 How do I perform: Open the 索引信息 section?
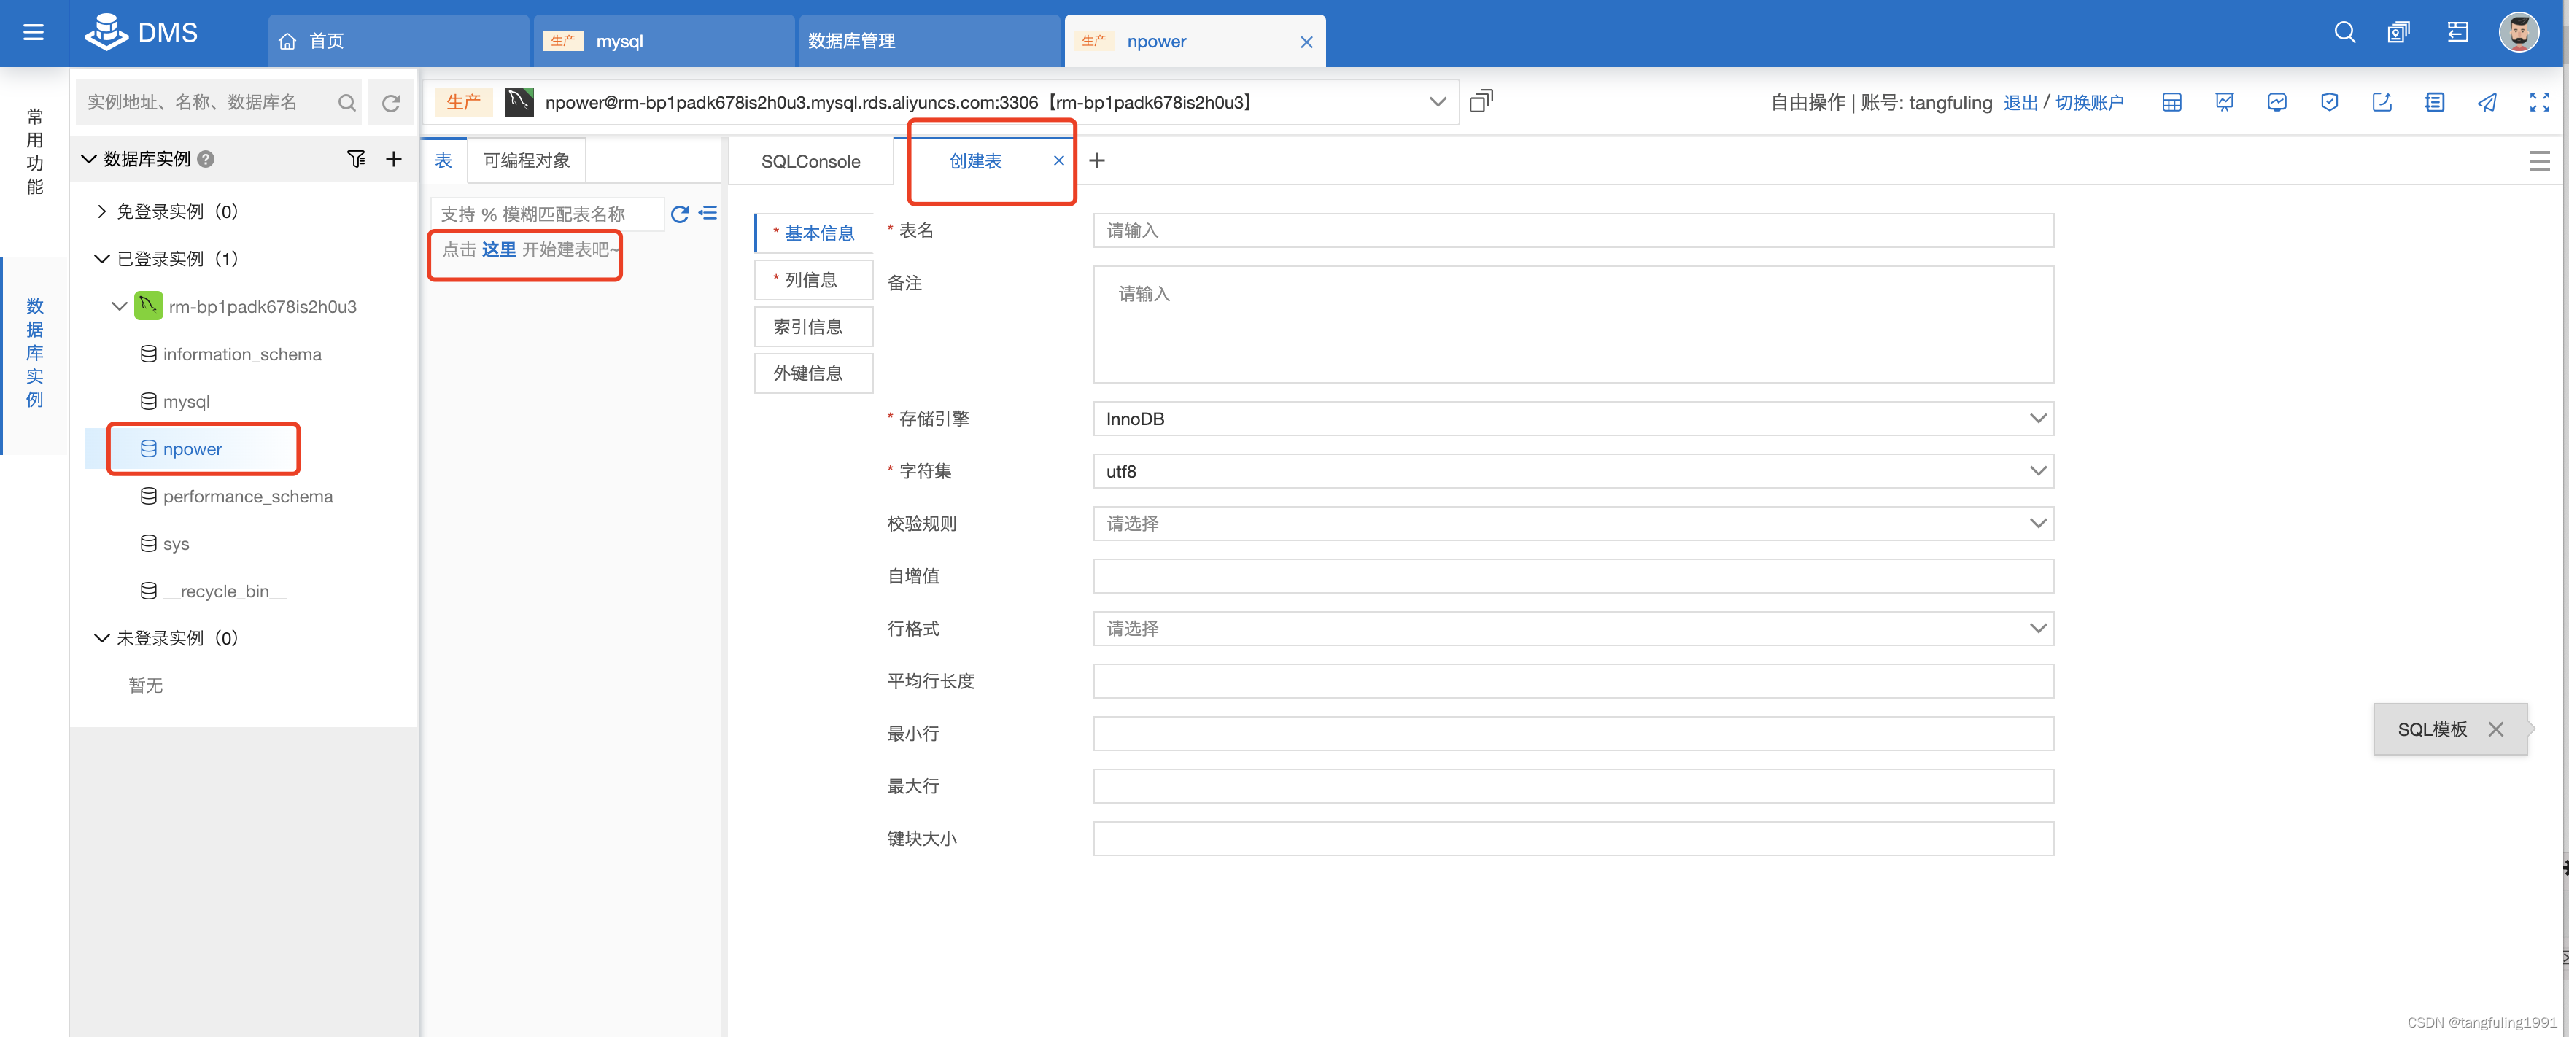(x=814, y=327)
